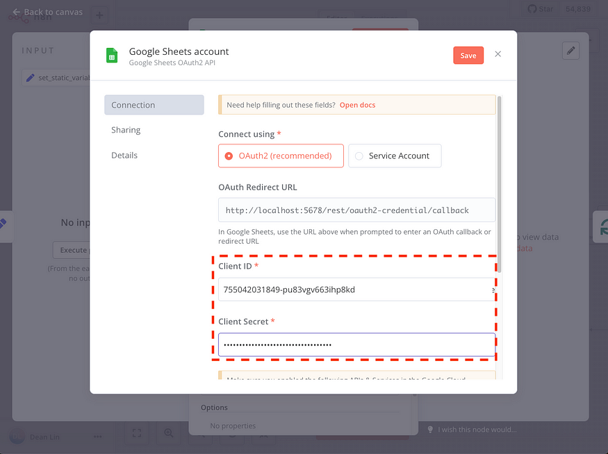
Task: Click the GitHub Star button
Action: [540, 9]
